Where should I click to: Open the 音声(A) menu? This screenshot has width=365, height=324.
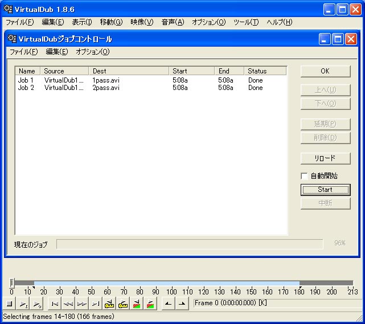pyautogui.click(x=173, y=22)
